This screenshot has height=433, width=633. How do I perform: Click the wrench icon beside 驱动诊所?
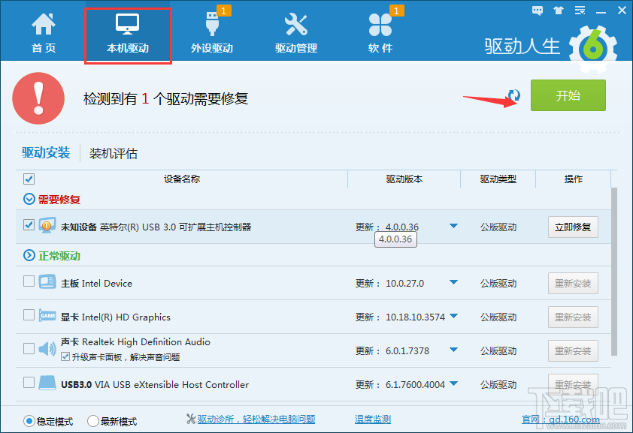coord(191,419)
